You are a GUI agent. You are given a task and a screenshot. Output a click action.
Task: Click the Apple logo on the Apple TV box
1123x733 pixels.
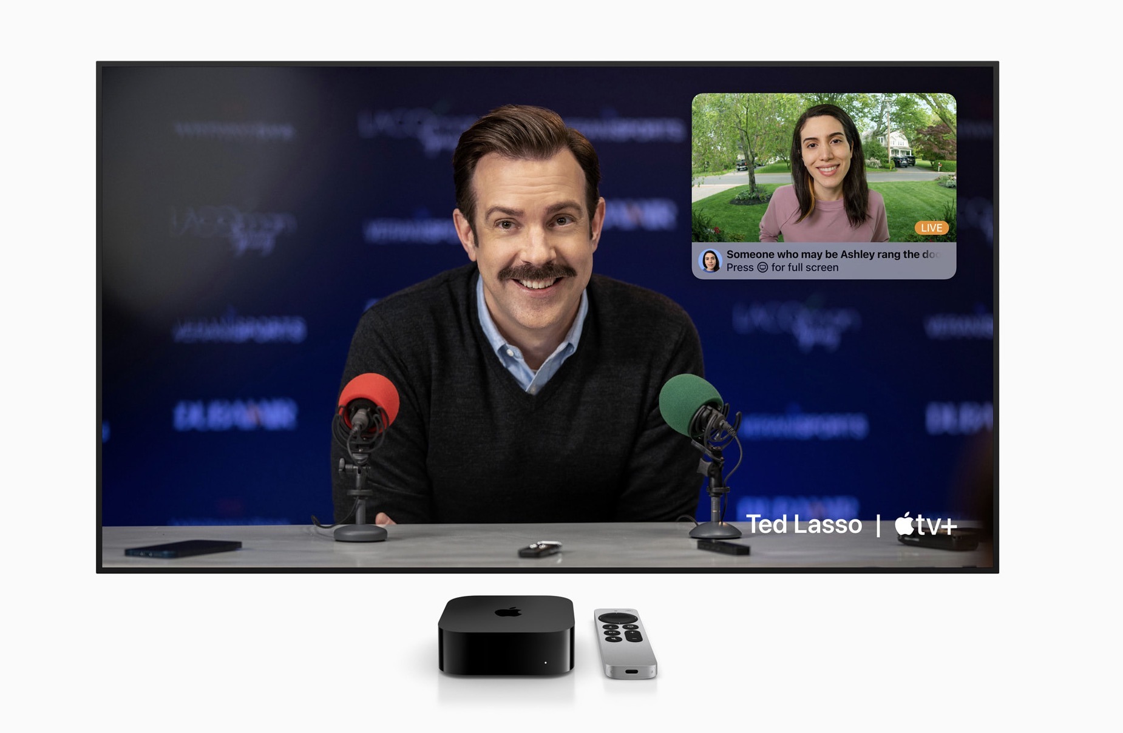508,612
